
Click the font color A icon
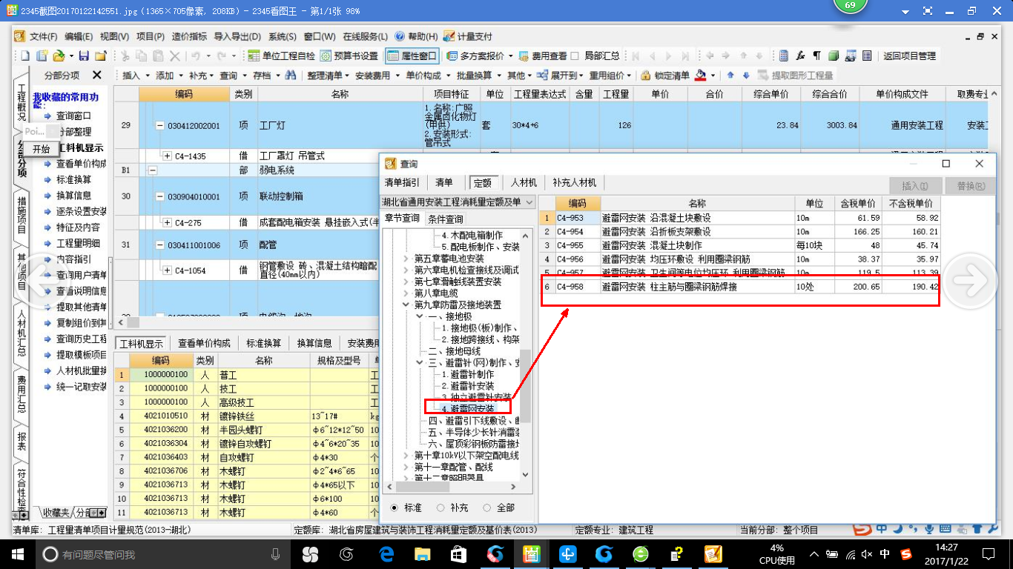[x=701, y=75]
